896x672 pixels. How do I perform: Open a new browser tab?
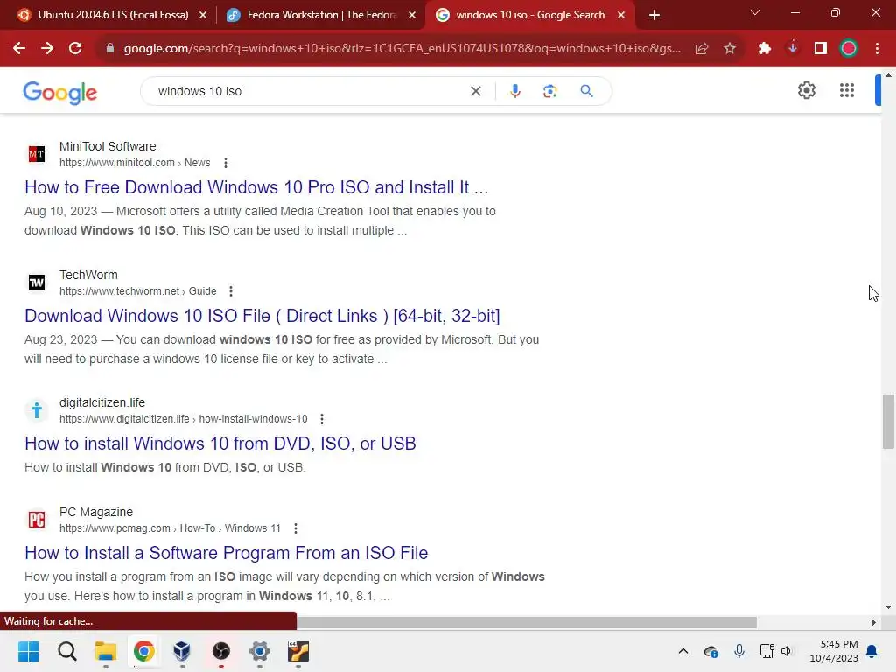click(x=654, y=15)
